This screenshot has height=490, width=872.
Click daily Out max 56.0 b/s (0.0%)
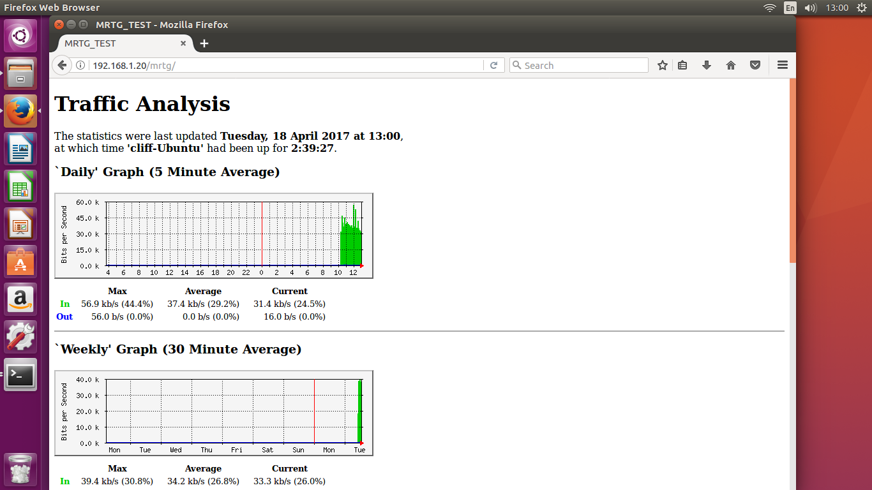[122, 316]
